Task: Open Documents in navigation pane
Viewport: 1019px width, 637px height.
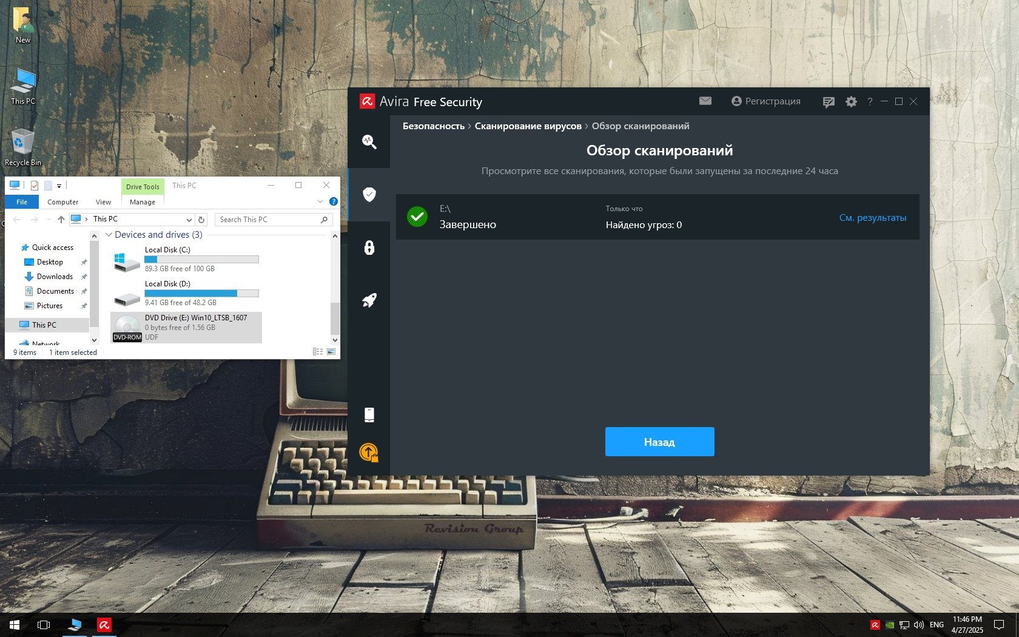Action: click(55, 291)
